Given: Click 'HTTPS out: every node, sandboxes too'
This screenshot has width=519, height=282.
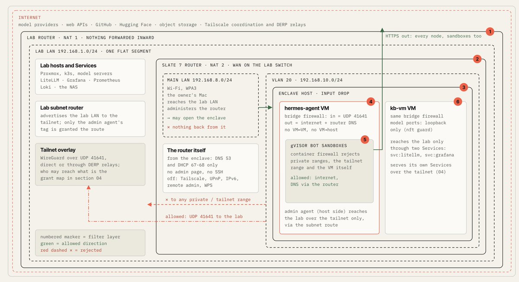Looking at the screenshot, I should 433,36.
